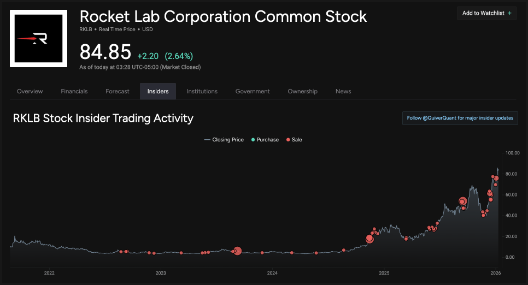This screenshot has height=285, width=528.
Task: Click the 84.85 stock price value
Action: tap(105, 52)
